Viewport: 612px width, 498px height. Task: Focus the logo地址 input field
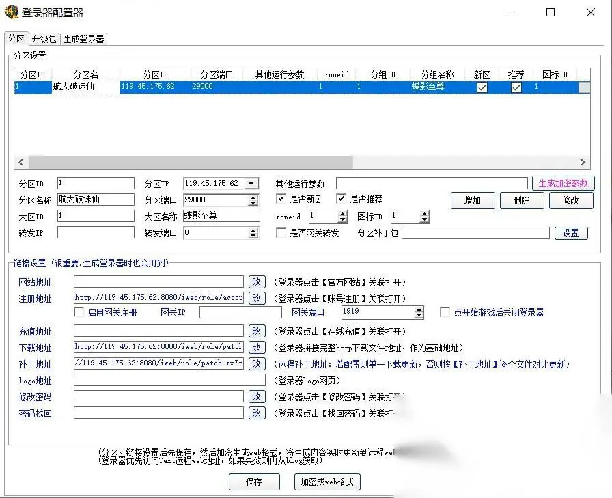click(169, 380)
